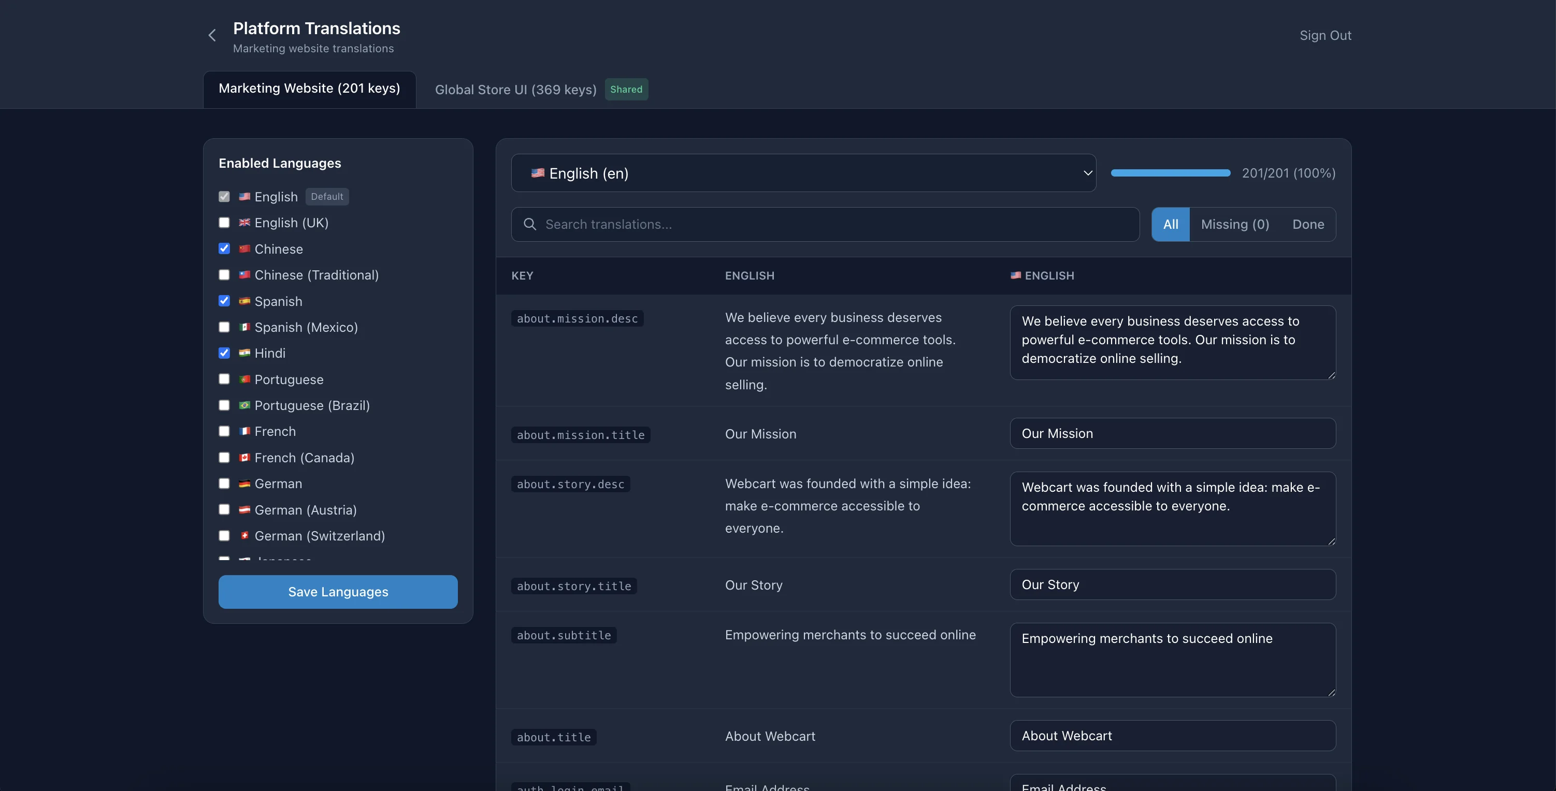Click the Brazilian flag beside Portuguese (Brazil)
This screenshot has height=791, width=1556.
pos(244,405)
